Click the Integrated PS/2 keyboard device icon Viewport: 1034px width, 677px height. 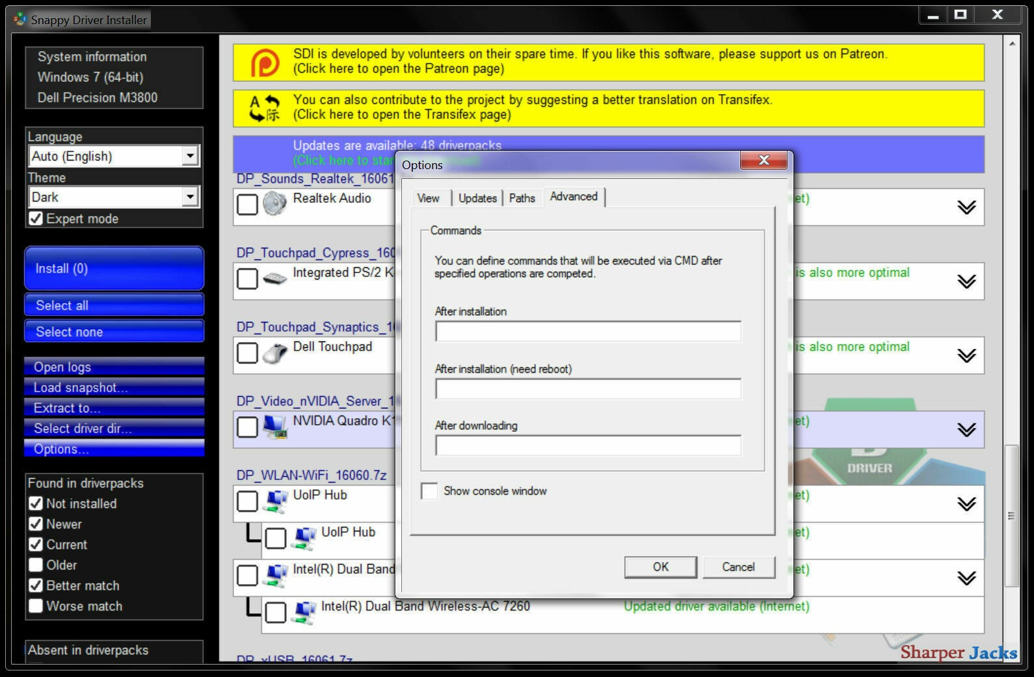coord(275,278)
